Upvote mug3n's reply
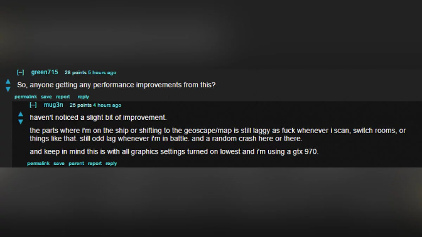Screen dimensions: 422x237 [21, 114]
